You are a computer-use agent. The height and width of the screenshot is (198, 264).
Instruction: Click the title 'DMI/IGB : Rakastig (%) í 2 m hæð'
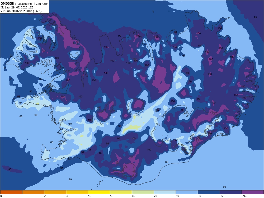point(24,4)
